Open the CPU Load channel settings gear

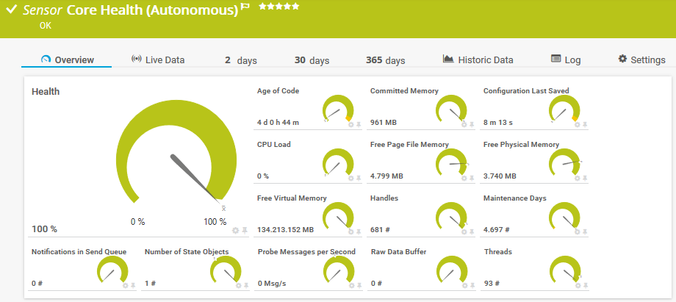click(351, 178)
